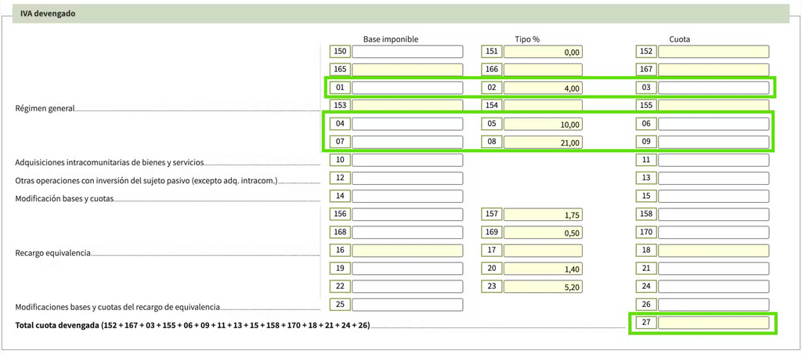The height and width of the screenshot is (354, 802).
Task: Click the Régimen general label
Action: tap(45, 108)
